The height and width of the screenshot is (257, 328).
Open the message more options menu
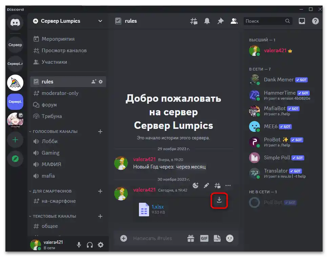228,185
